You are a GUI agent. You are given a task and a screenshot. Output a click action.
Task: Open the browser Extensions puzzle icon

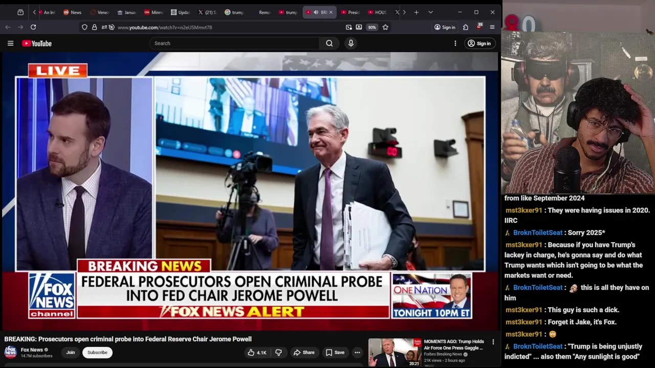click(466, 27)
